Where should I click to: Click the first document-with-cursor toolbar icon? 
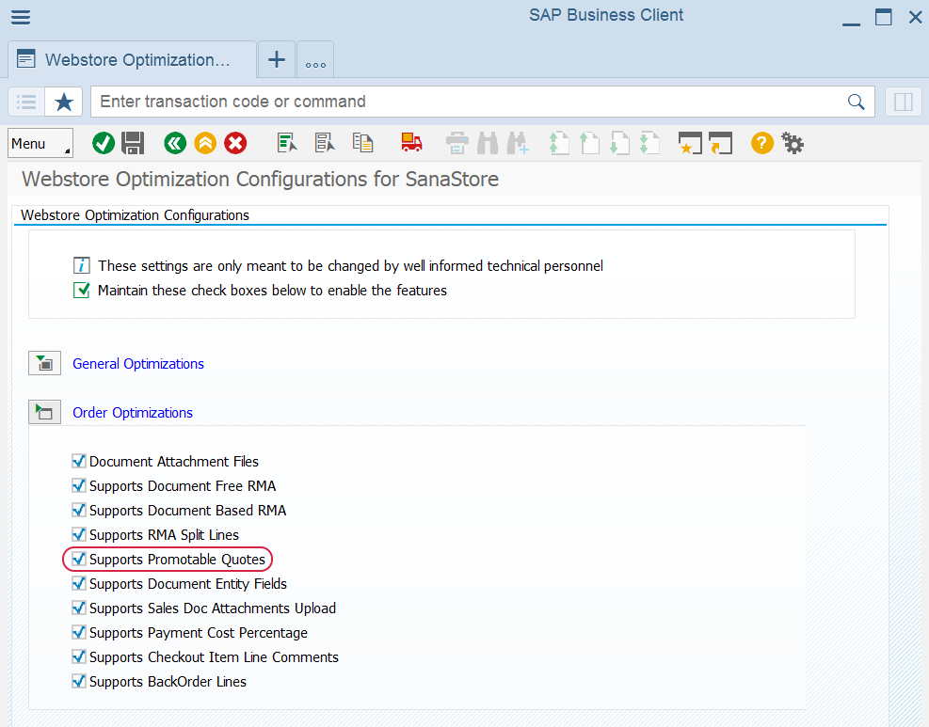(x=287, y=143)
